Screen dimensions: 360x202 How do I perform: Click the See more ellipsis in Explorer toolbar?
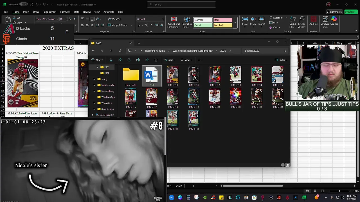coord(200,60)
